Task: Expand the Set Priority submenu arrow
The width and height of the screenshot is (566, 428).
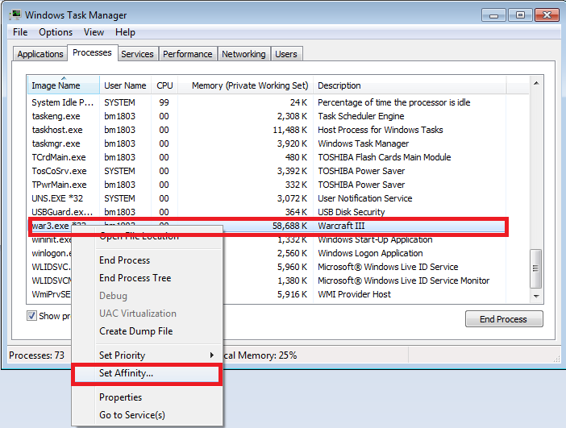Action: [x=212, y=355]
